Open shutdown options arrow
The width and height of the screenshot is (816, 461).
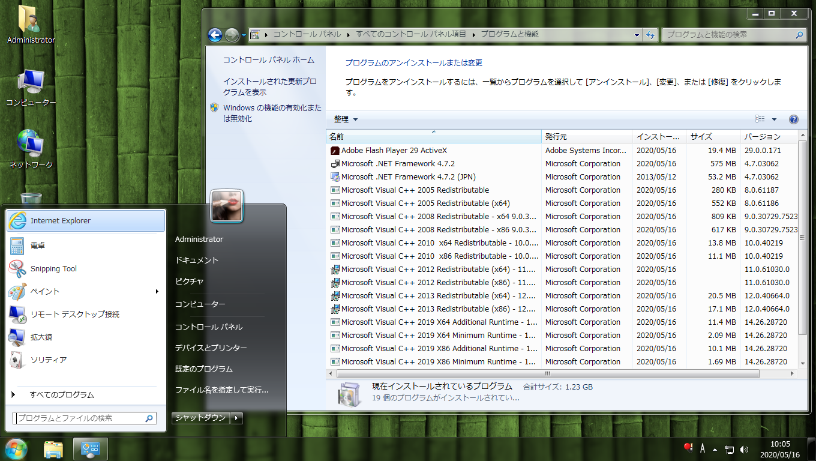tap(238, 418)
